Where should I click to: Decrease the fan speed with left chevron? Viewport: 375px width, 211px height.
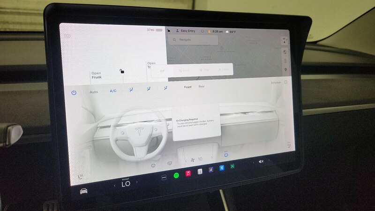[186, 161]
